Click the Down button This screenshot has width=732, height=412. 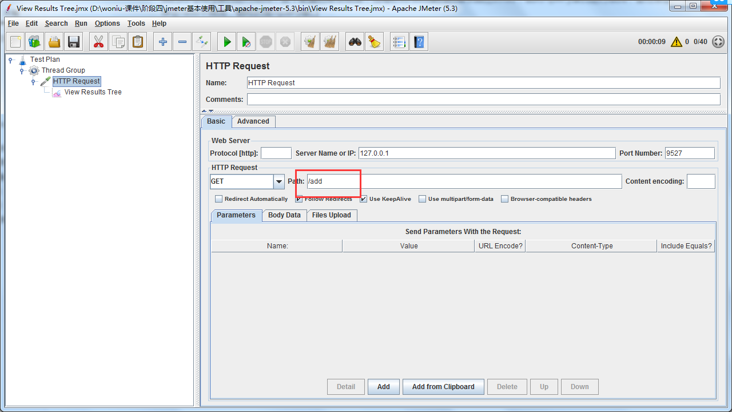pyautogui.click(x=580, y=387)
